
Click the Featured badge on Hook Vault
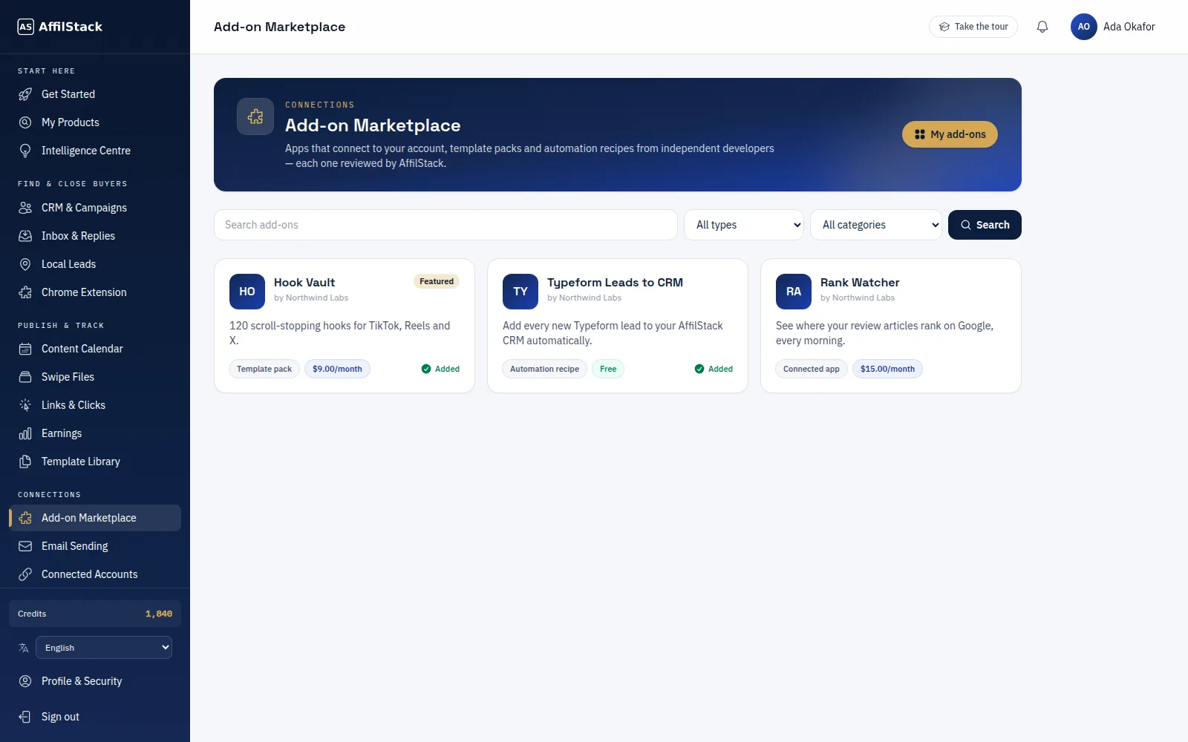[437, 281]
